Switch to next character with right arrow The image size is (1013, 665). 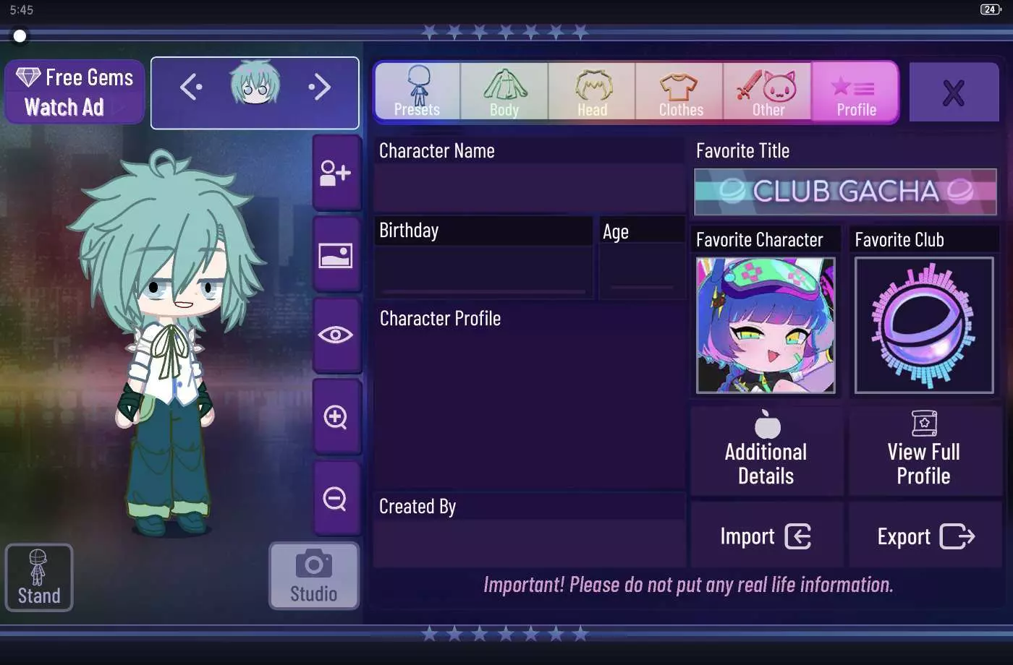(319, 87)
